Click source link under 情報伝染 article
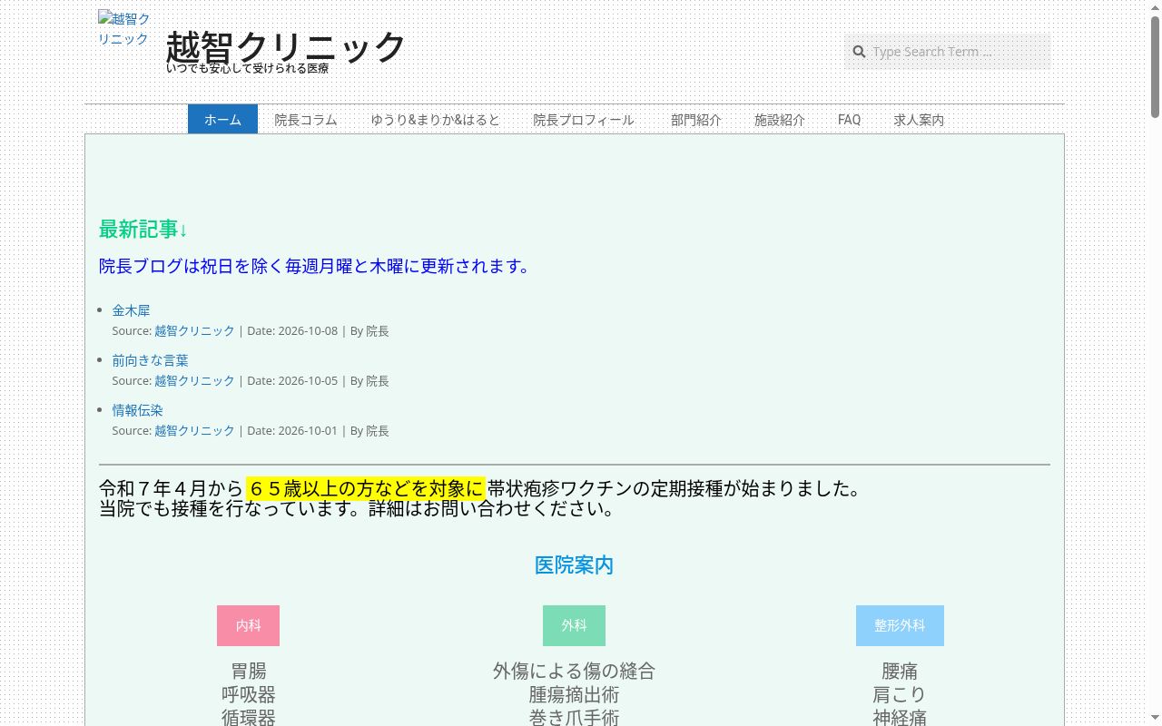 point(194,431)
